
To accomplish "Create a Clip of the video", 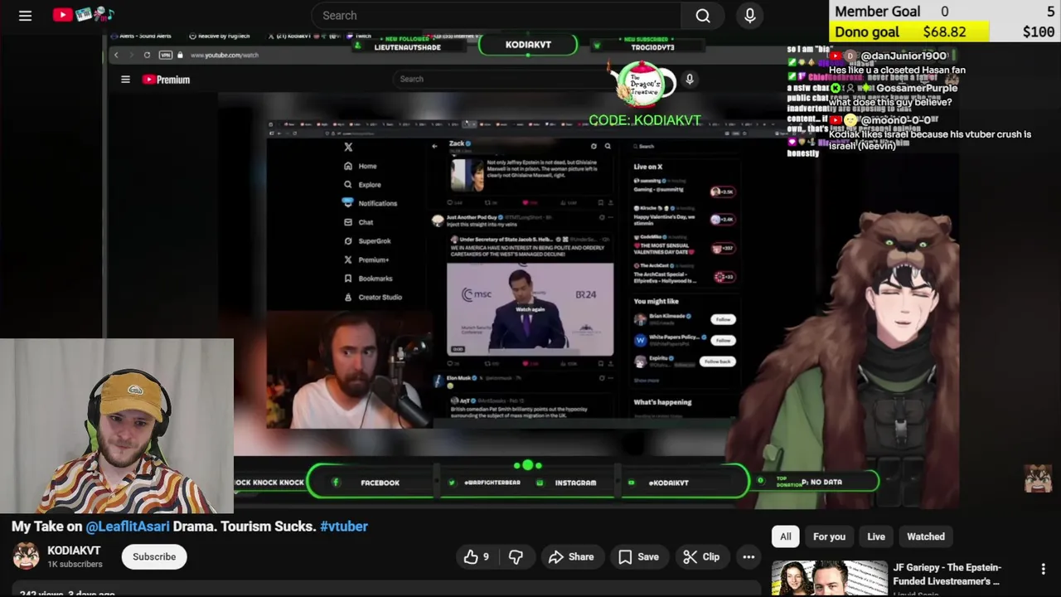I will tap(701, 557).
